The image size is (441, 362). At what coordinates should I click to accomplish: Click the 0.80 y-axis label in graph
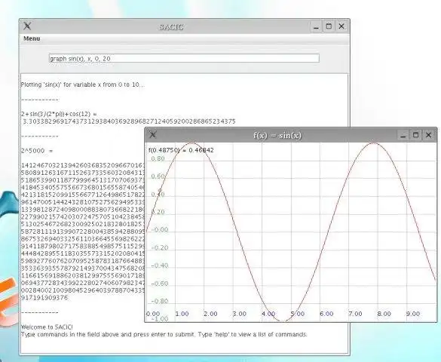tap(158, 158)
